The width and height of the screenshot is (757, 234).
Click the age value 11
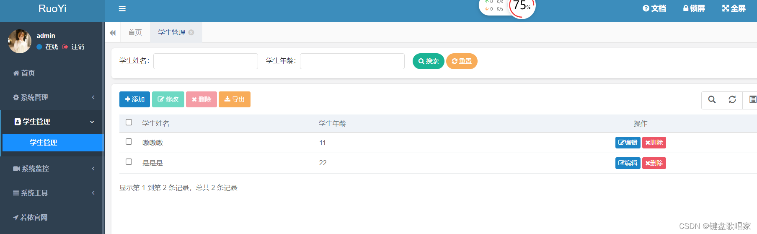pos(323,143)
